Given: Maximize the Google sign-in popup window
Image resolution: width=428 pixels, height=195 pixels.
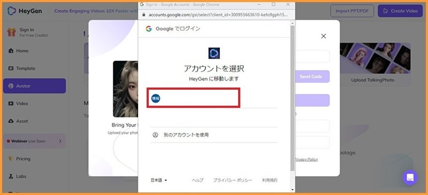Looking at the screenshot, I should [273, 4].
